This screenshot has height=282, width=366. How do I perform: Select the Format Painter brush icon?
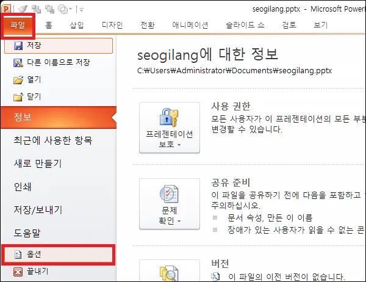coord(23,9)
